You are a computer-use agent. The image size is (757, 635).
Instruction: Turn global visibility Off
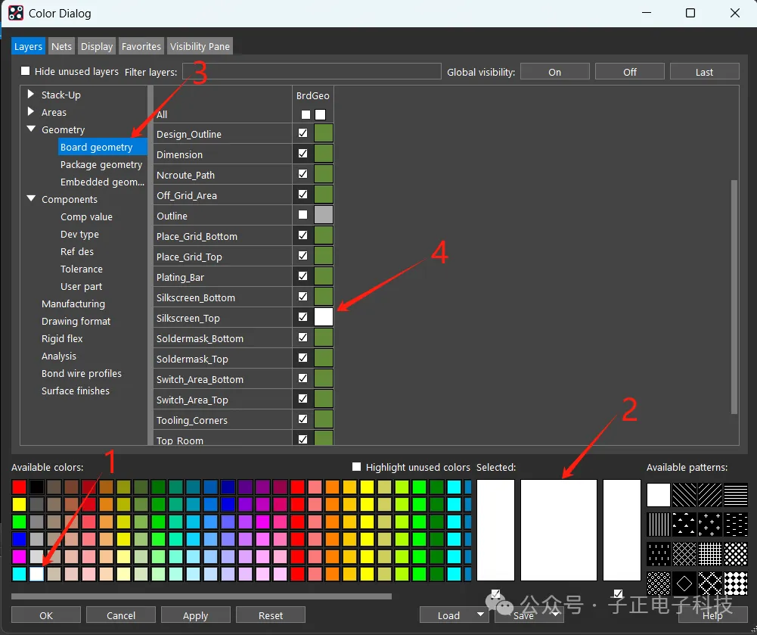629,71
